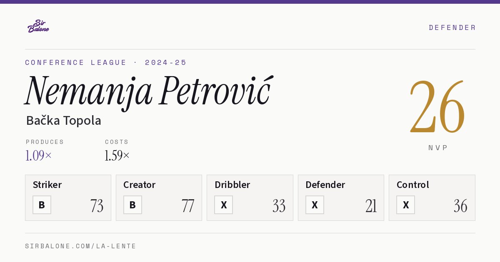Select the Control score 36
The image size is (500, 262).
pos(461,206)
